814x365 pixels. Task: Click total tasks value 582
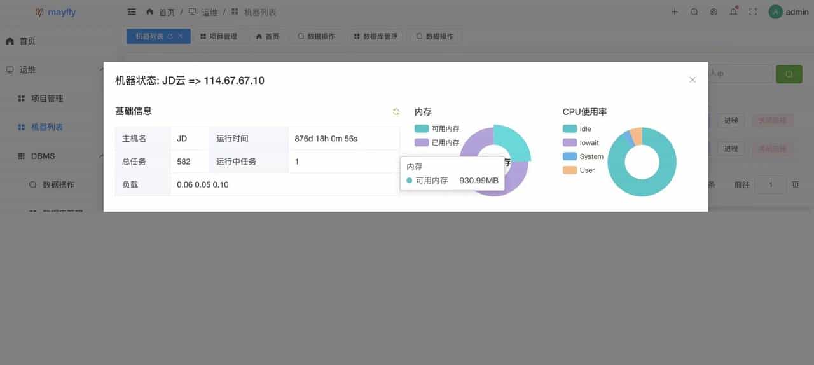coord(184,162)
